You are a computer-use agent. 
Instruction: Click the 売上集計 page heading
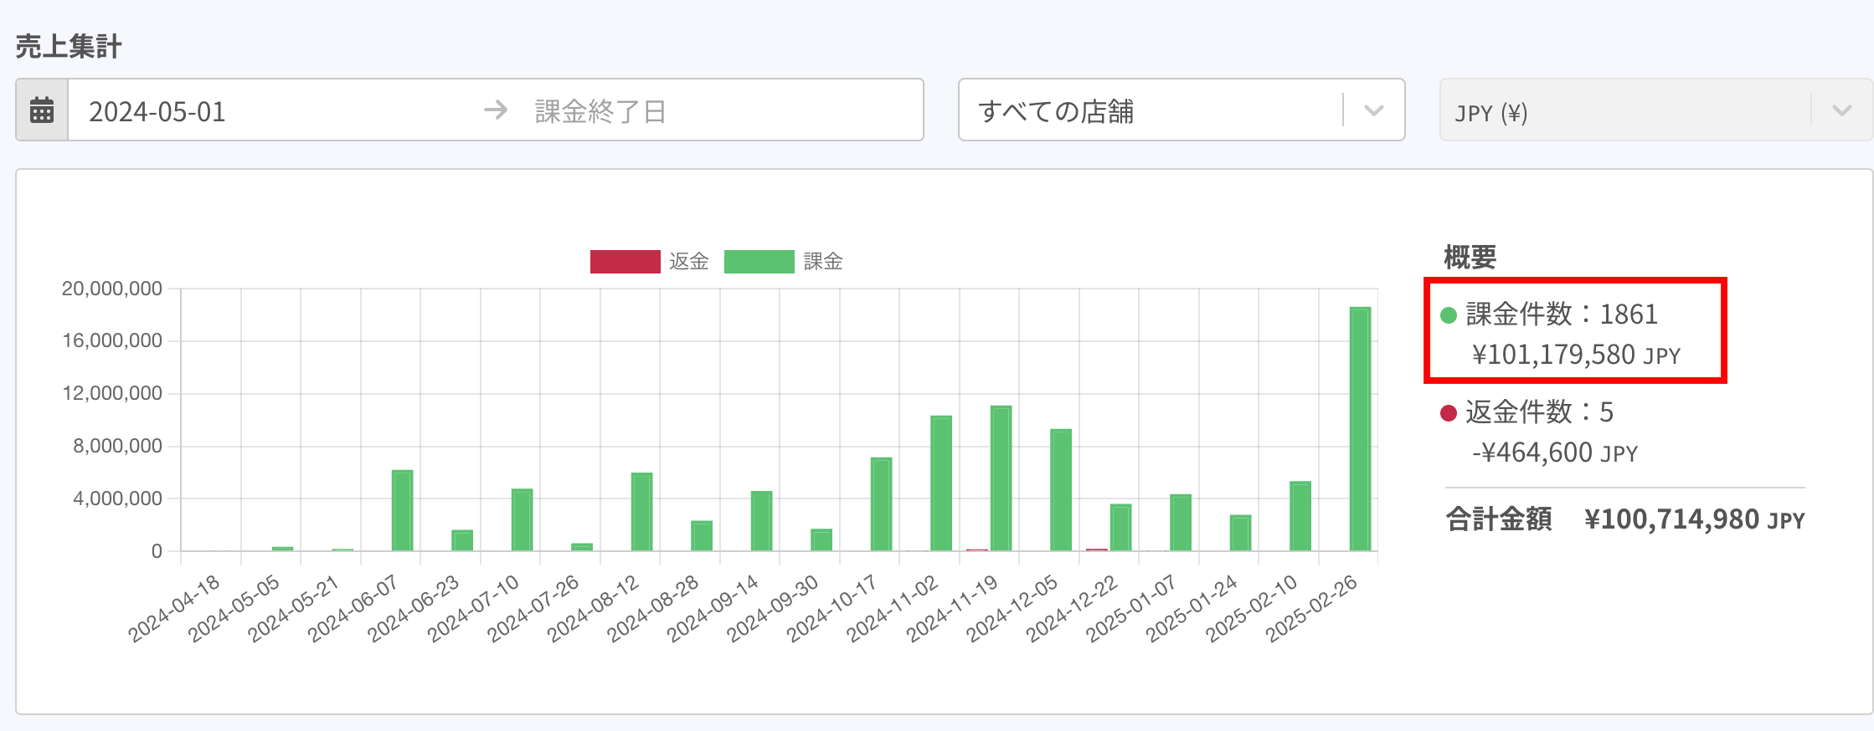pos(69,46)
